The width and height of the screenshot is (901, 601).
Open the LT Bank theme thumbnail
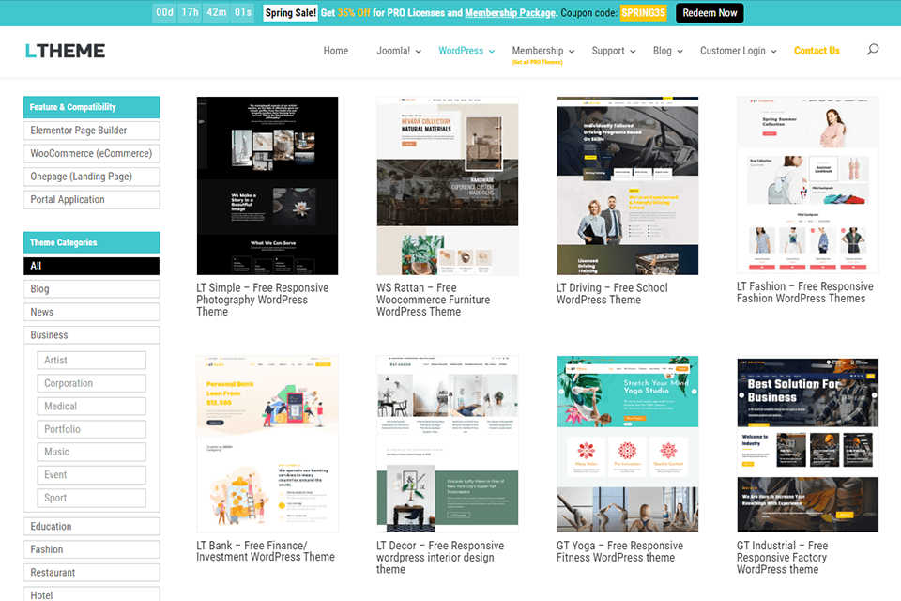click(x=267, y=444)
